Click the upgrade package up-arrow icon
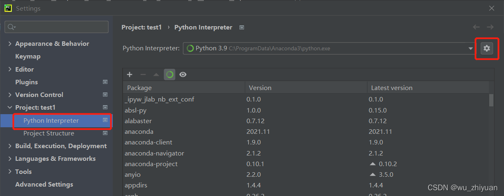The height and width of the screenshot is (196, 504). click(156, 74)
